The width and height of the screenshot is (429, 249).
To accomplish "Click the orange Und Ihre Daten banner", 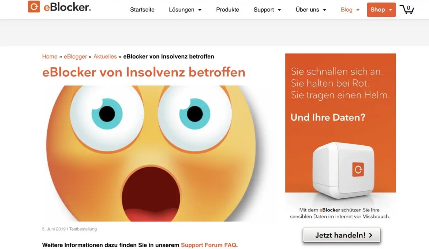I will pyautogui.click(x=340, y=123).
